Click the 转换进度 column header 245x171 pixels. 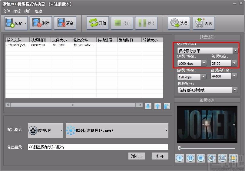click(107, 40)
